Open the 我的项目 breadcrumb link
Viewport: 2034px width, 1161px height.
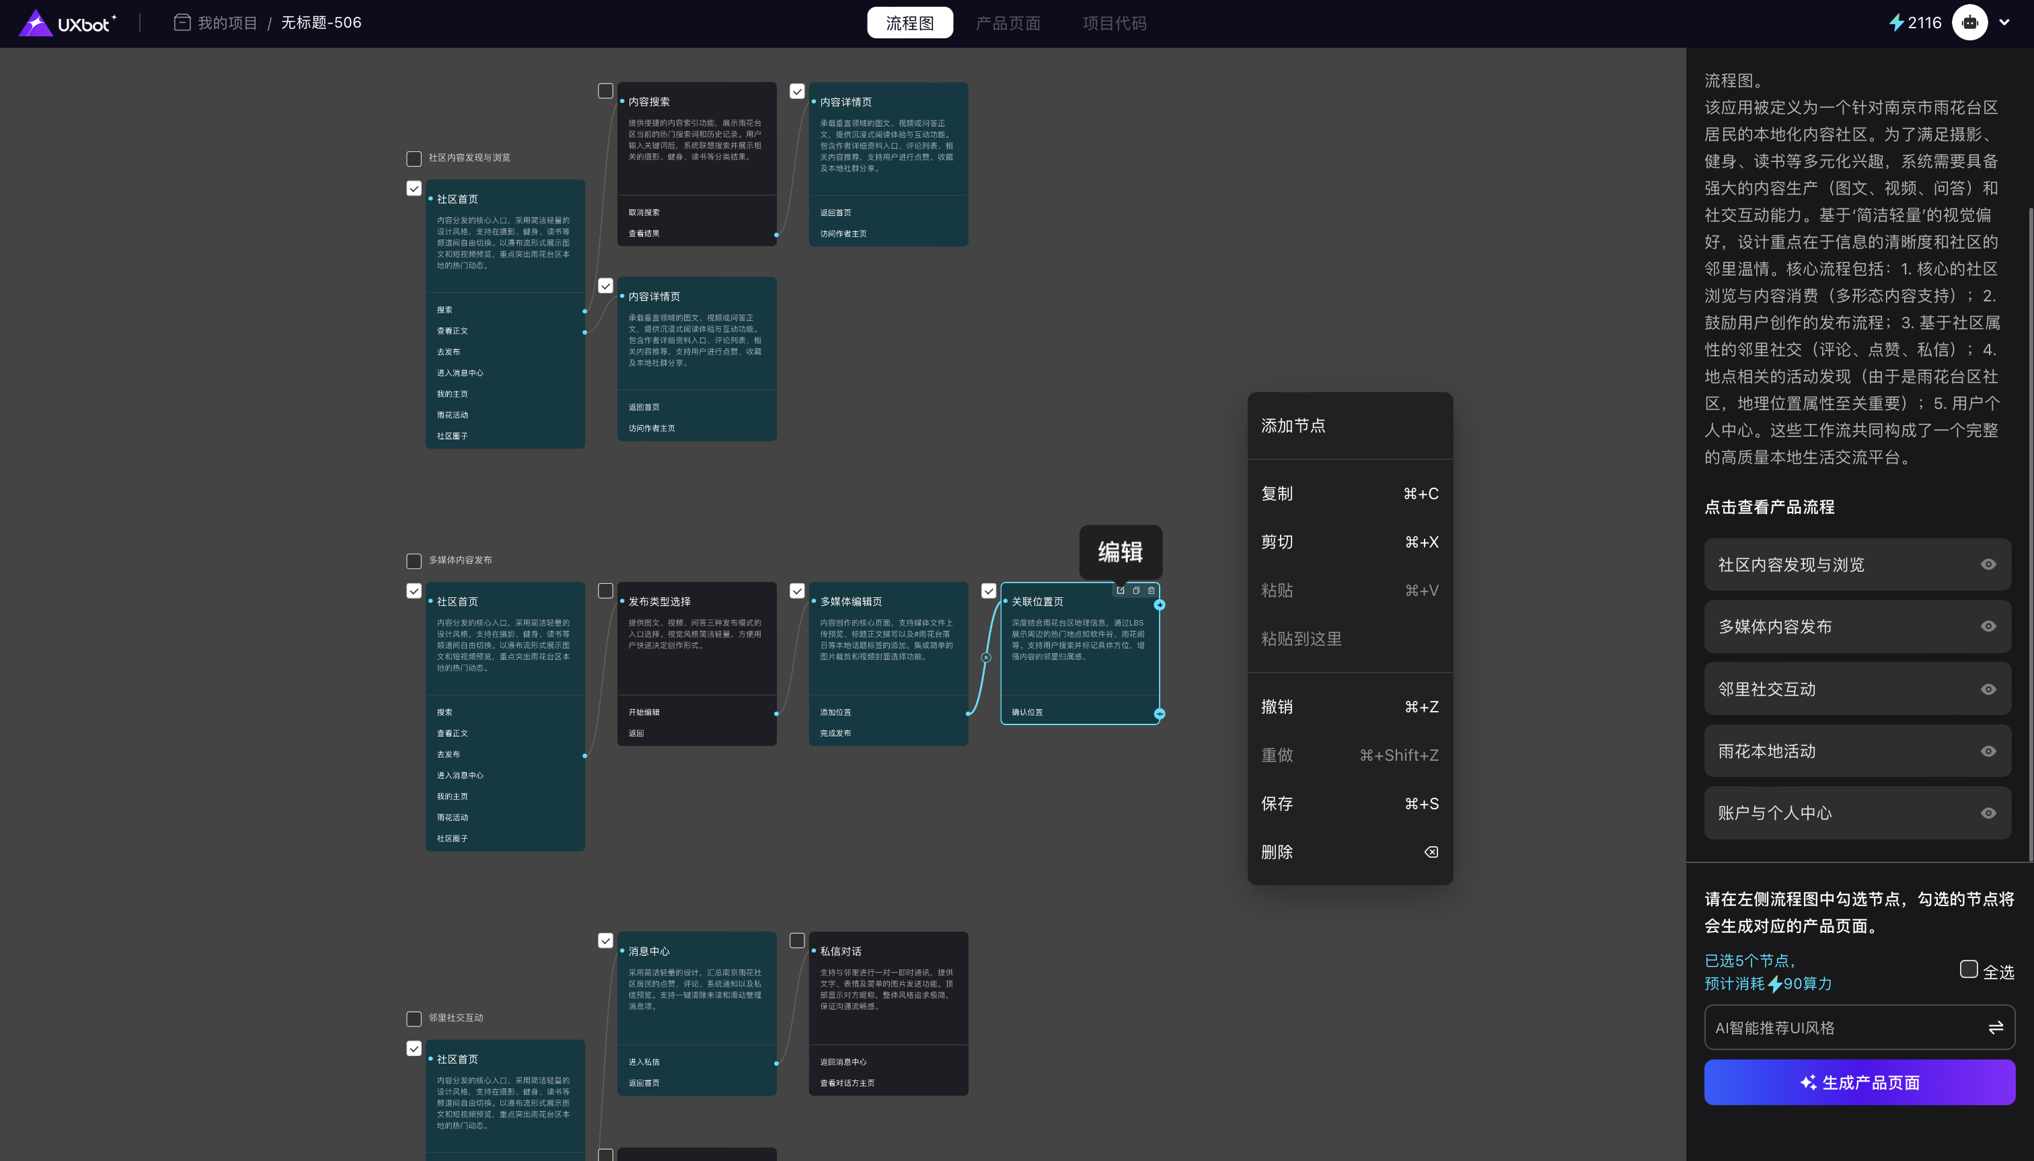click(227, 22)
